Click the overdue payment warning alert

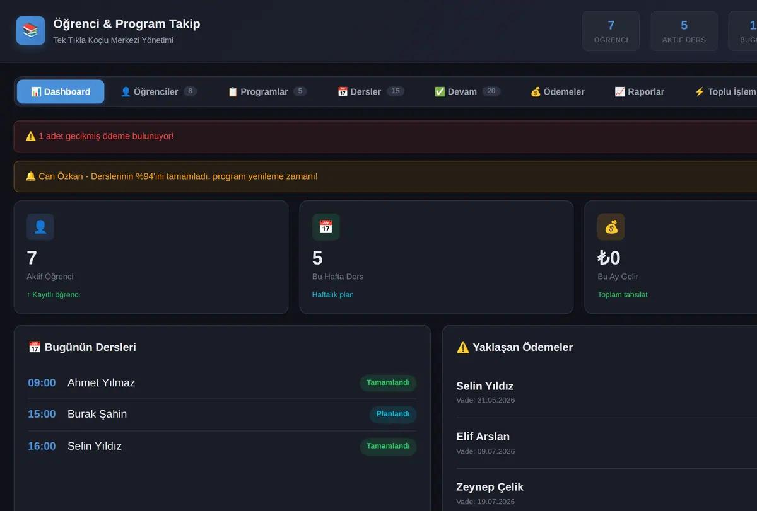coord(385,136)
